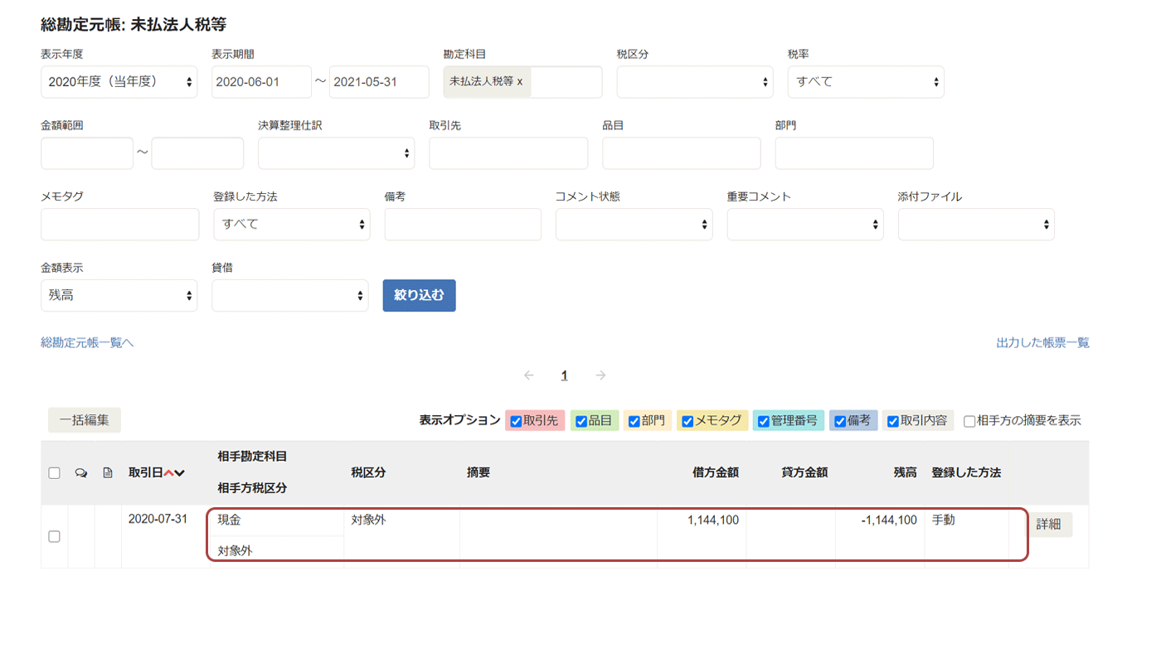Toggle the 部門 display option
The width and height of the screenshot is (1161, 663).
(634, 421)
